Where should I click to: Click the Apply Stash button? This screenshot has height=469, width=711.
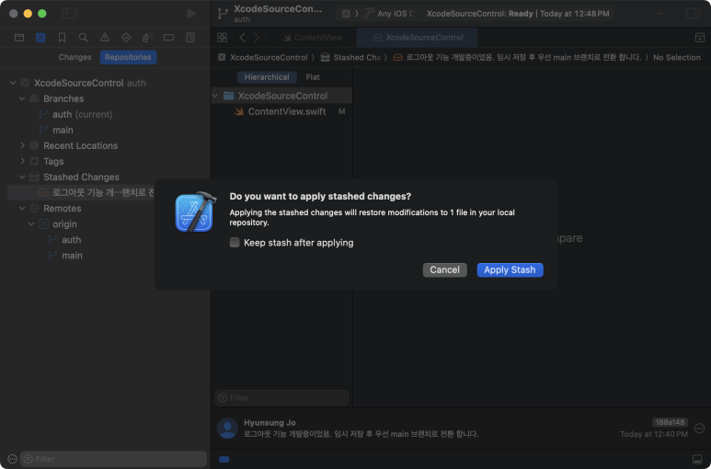(x=510, y=269)
